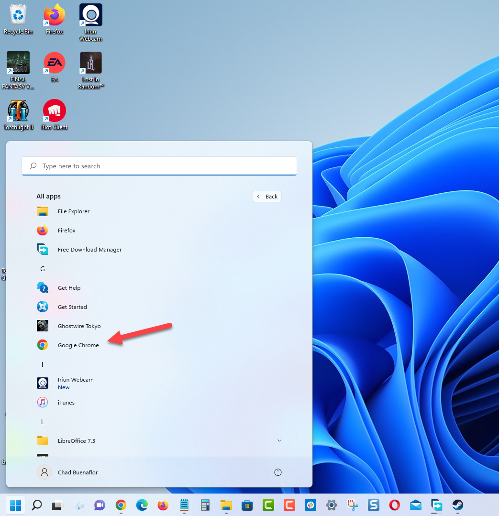The height and width of the screenshot is (516, 499).
Task: Select the Final Fantasy desktop shortcut
Action: (x=18, y=70)
